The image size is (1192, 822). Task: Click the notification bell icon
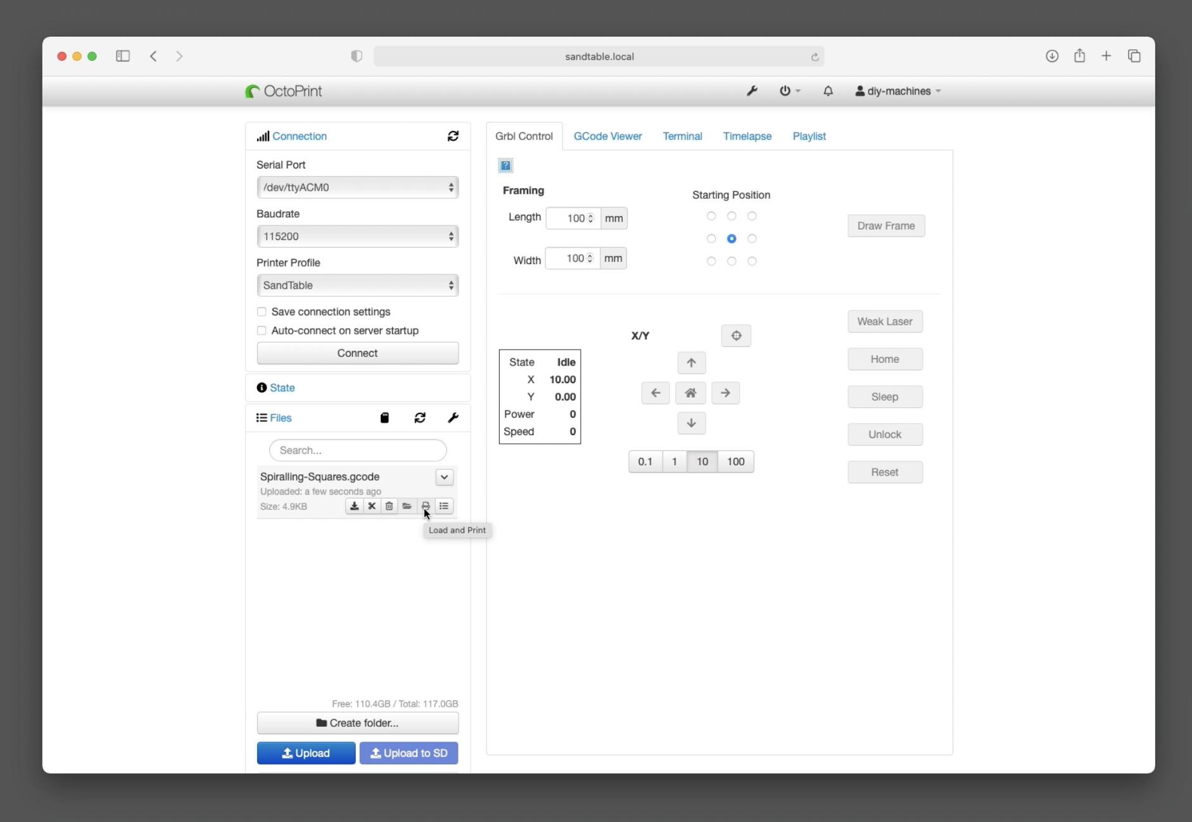828,91
